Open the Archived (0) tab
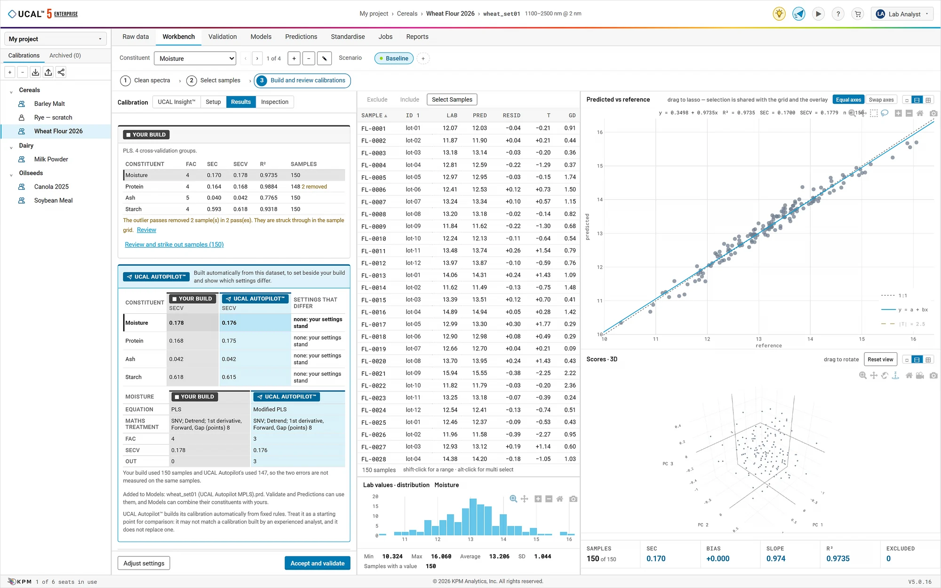 point(65,56)
